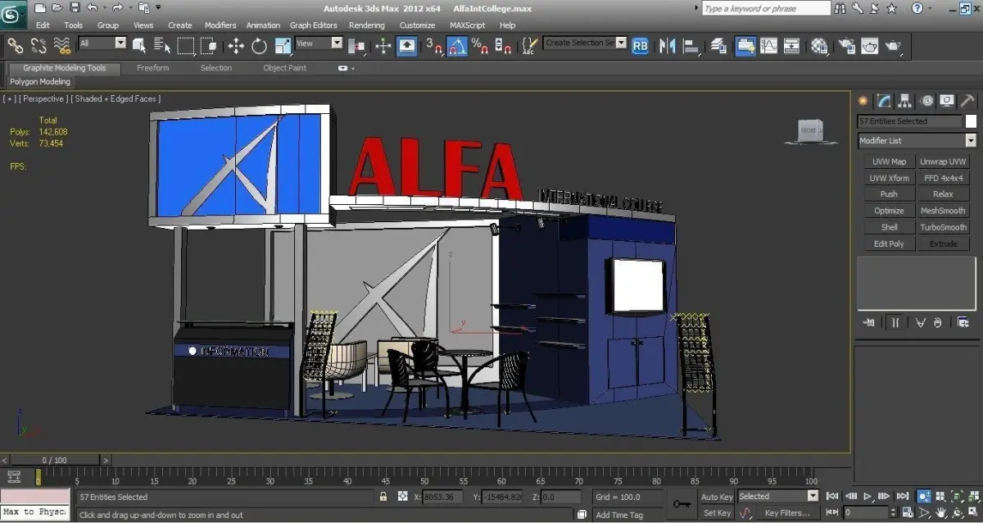This screenshot has height=523, width=983.
Task: Toggle 3D Snaps button
Action: point(433,45)
